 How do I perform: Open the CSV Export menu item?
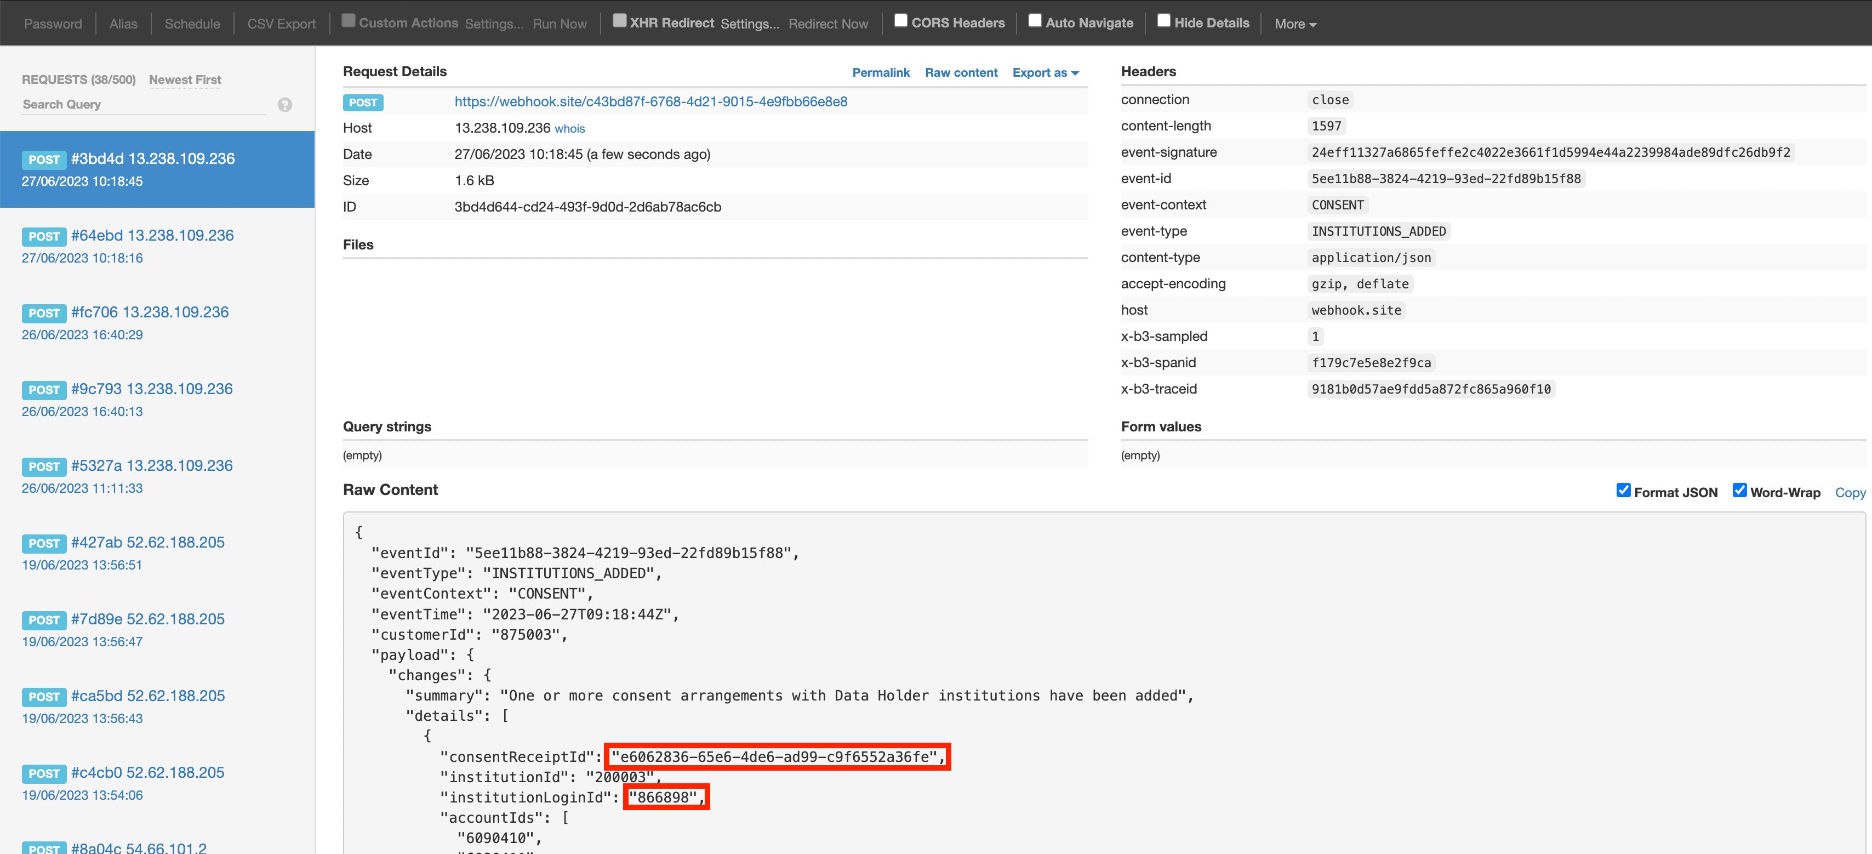281,24
